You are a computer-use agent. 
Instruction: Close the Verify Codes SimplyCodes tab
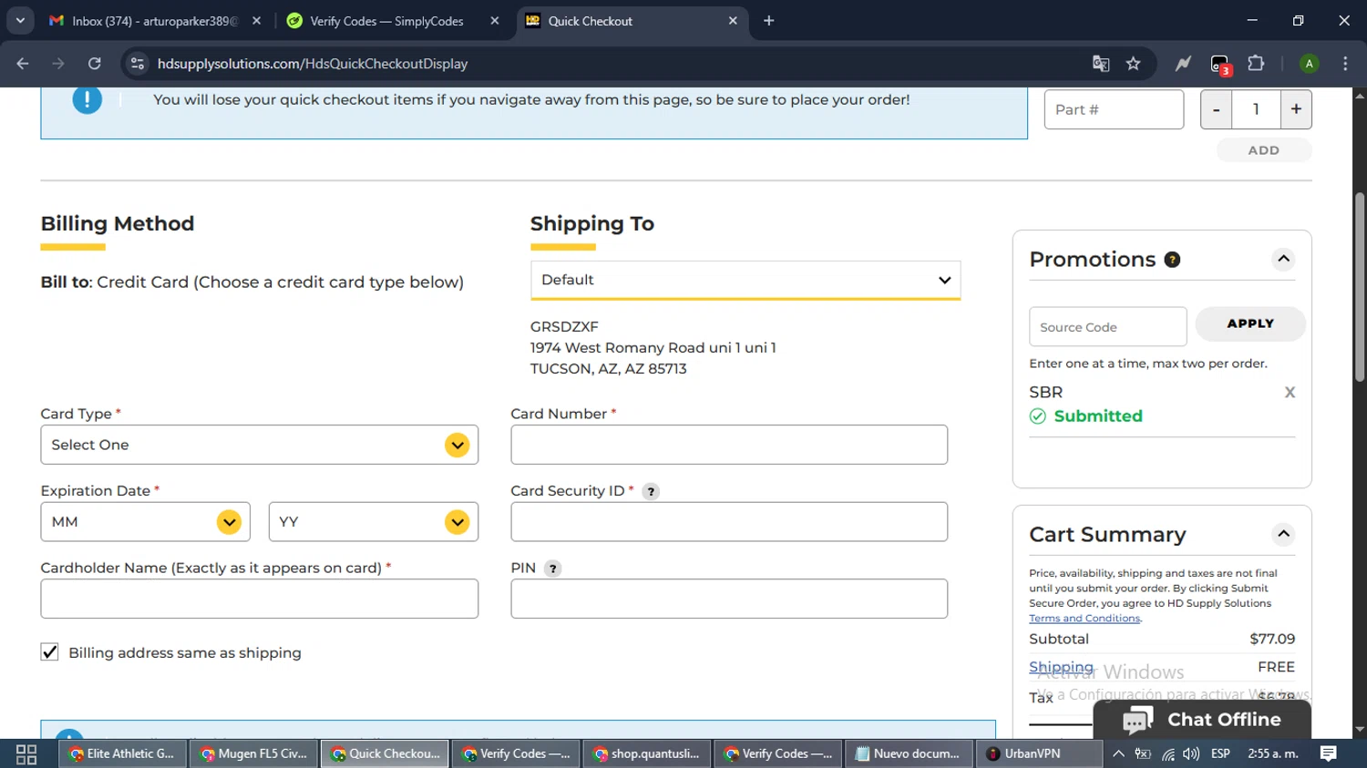point(495,20)
